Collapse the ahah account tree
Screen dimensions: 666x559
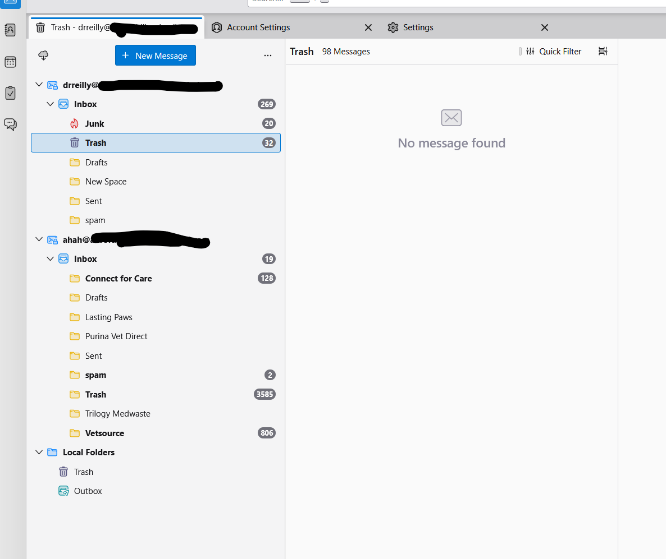(x=39, y=239)
